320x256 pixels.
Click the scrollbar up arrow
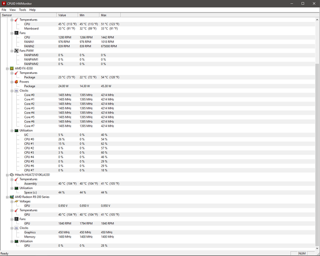pos(317,20)
